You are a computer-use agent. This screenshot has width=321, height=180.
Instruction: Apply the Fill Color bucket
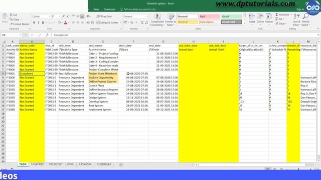(59, 22)
